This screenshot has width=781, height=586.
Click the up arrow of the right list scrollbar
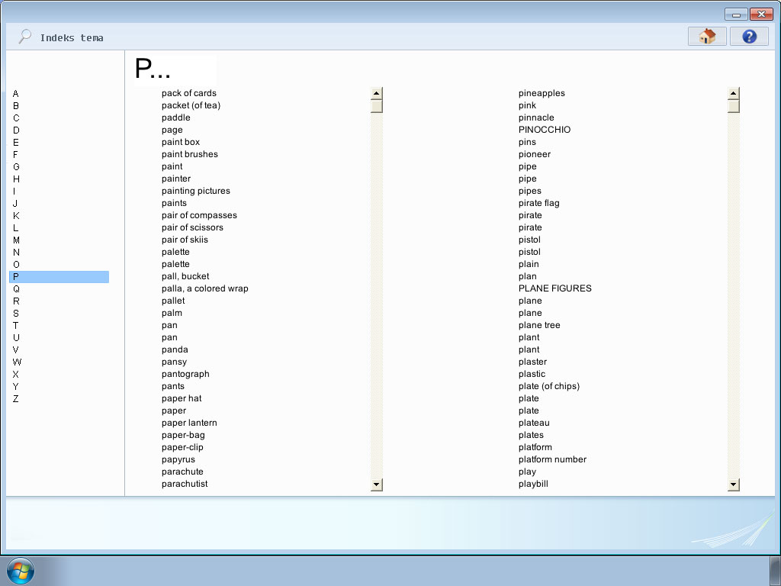tap(733, 93)
